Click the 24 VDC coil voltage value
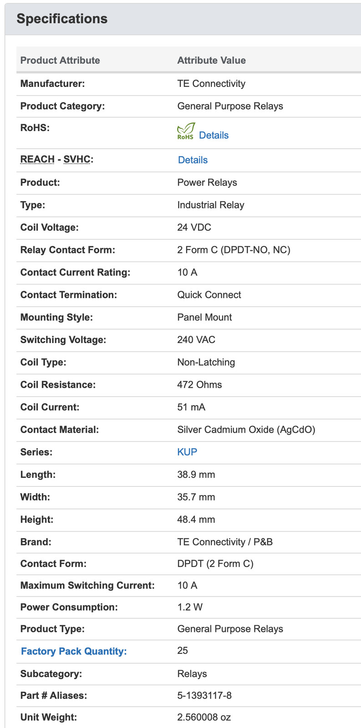361x728 pixels. click(x=194, y=227)
